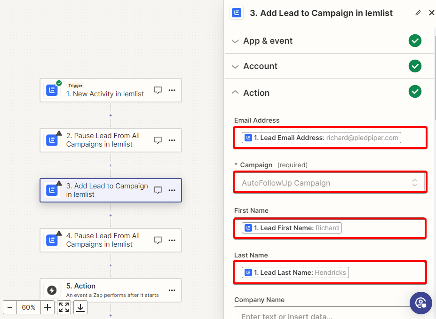This screenshot has width=436, height=319.
Task: Click lemlist app icon on step 3
Action: (52, 190)
